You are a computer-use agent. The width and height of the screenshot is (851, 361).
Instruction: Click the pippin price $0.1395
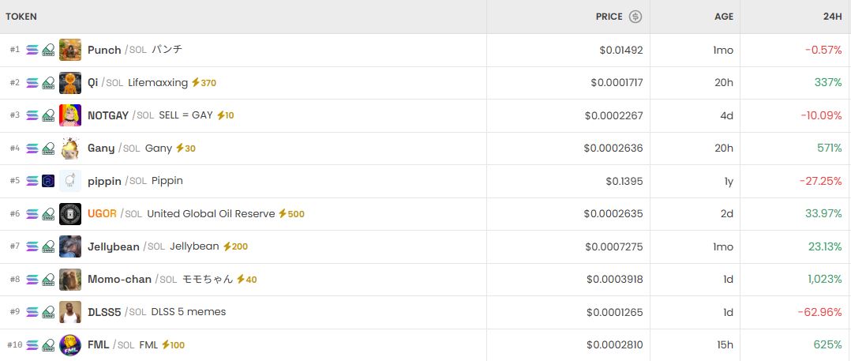pyautogui.click(x=621, y=181)
